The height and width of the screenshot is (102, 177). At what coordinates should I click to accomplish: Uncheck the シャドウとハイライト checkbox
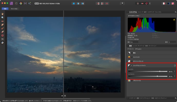(132, 66)
